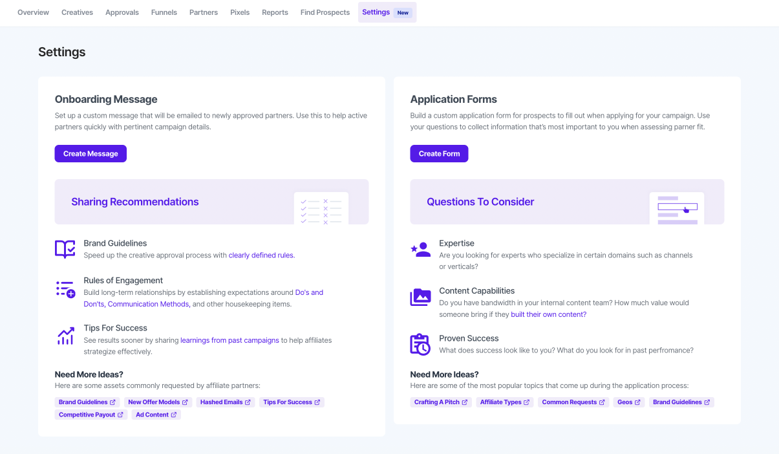Open the Crafting A Pitch tag
The width and height of the screenshot is (779, 454).
440,402
